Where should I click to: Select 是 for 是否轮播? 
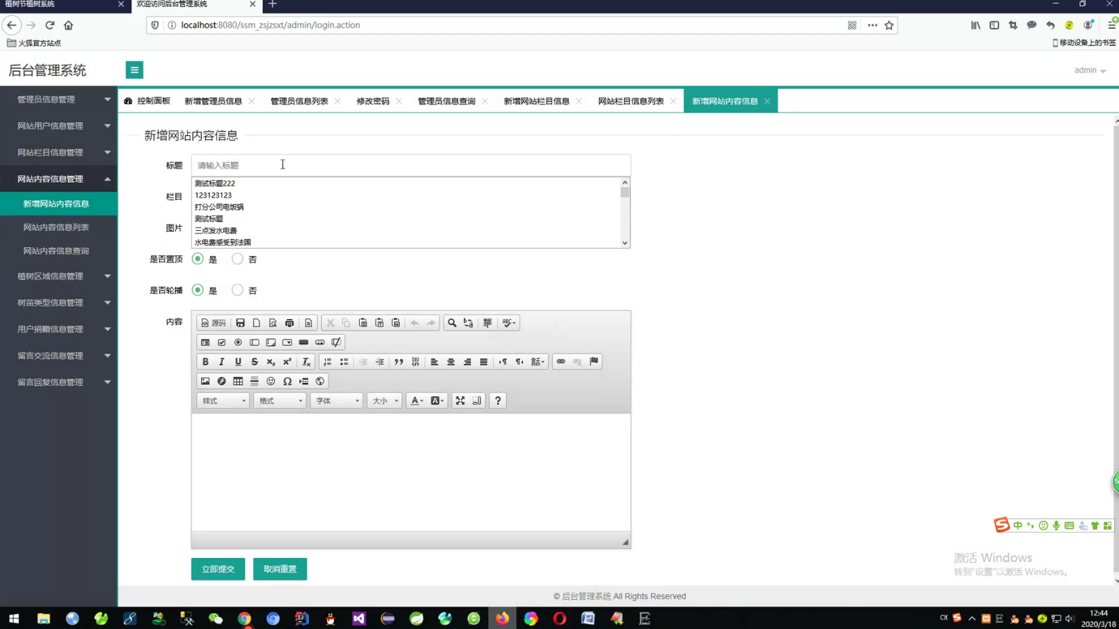[x=198, y=290]
